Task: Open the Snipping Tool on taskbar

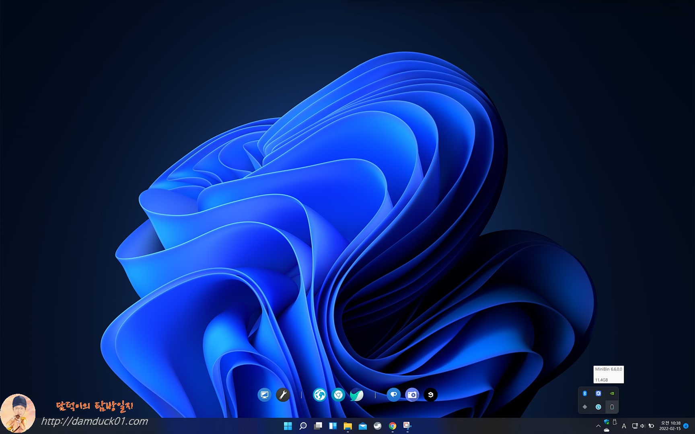Action: point(407,426)
